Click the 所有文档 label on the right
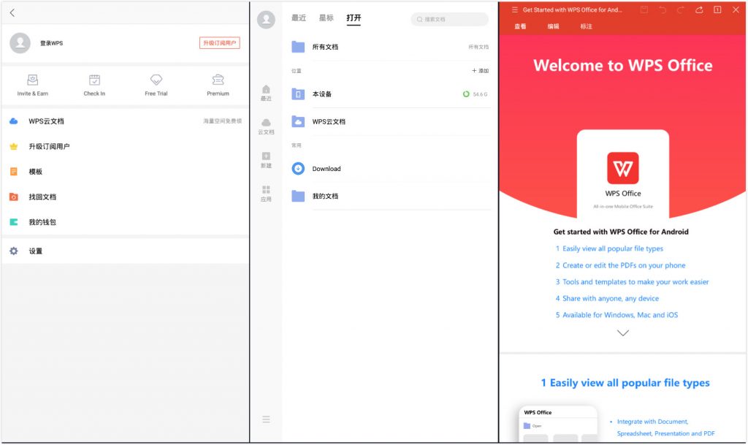Image resolution: width=748 pixels, height=445 pixels. (x=478, y=47)
